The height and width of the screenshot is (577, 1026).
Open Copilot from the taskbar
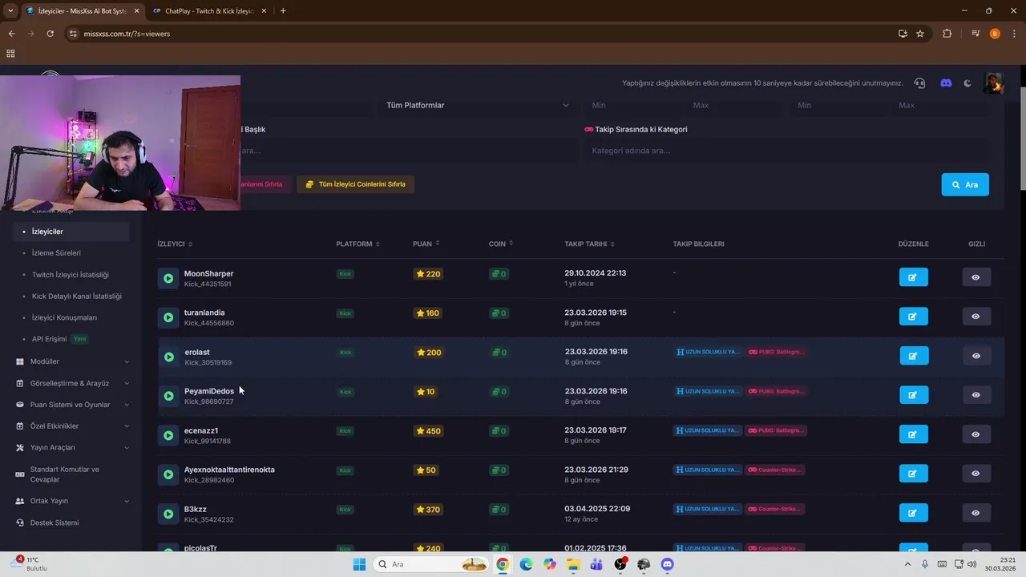pyautogui.click(x=549, y=564)
